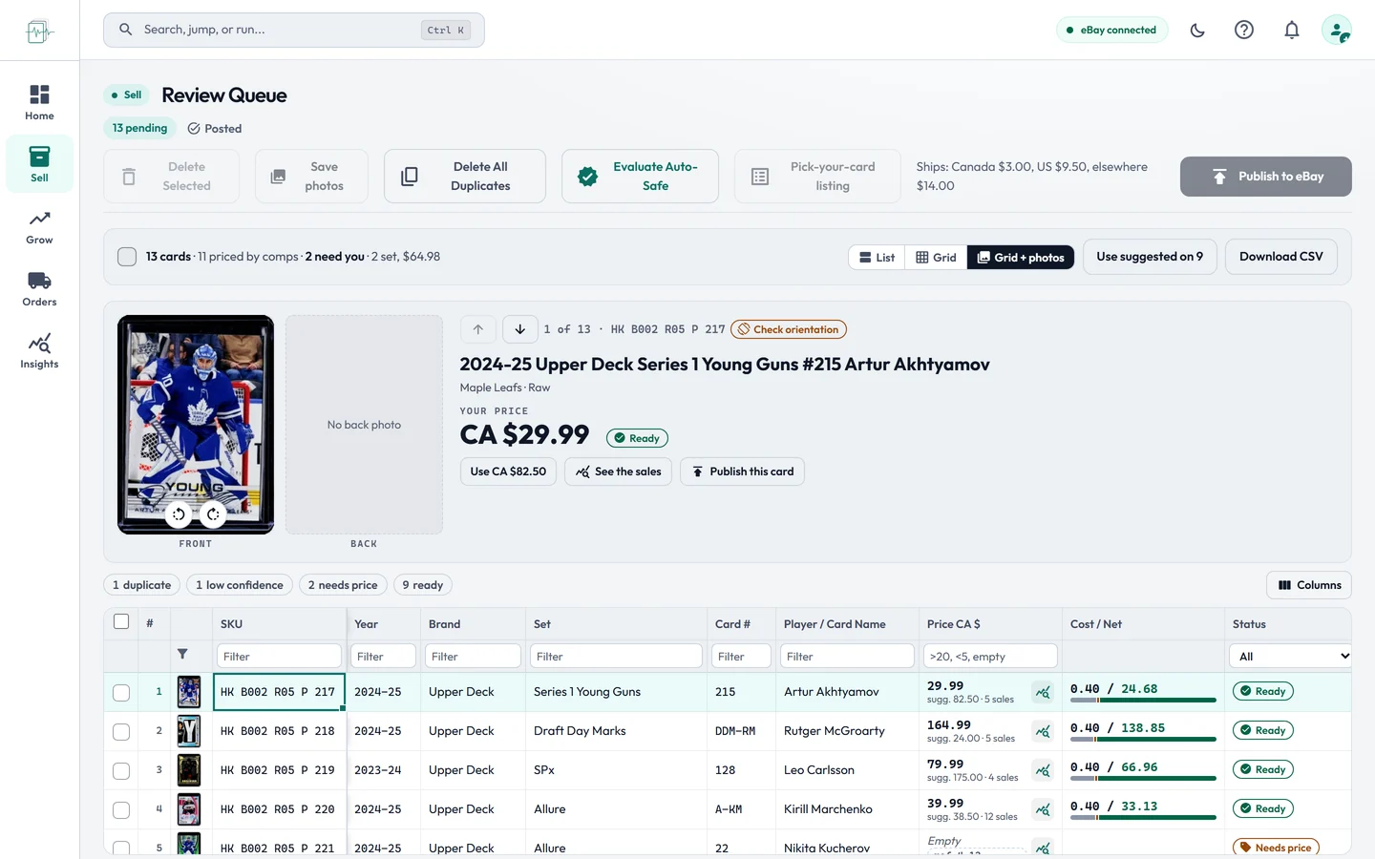Go to Home in sidebar
This screenshot has width=1375, height=859.
(39, 102)
